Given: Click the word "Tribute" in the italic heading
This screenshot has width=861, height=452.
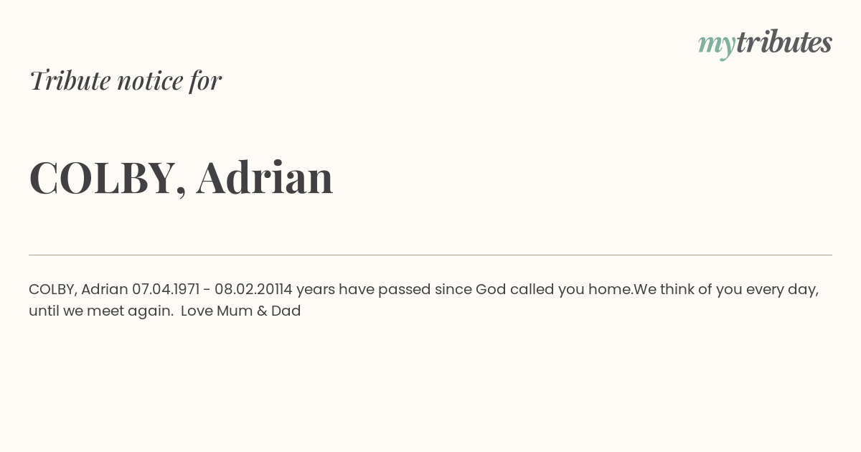Looking at the screenshot, I should [x=70, y=80].
